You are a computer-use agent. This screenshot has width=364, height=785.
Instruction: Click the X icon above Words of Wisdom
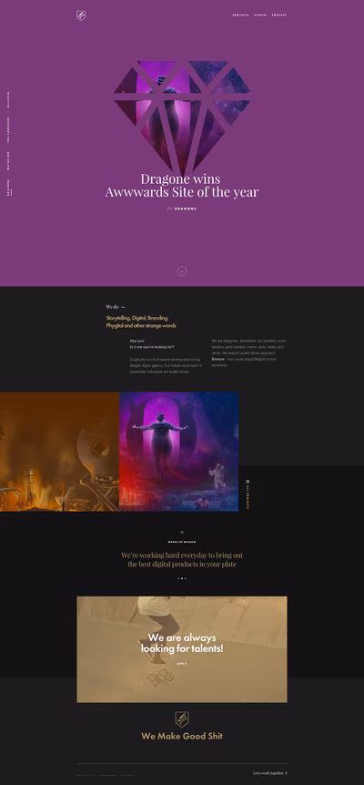pyautogui.click(x=182, y=532)
